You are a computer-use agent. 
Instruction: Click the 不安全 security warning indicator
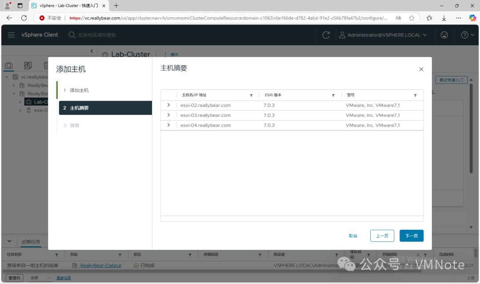(x=51, y=18)
